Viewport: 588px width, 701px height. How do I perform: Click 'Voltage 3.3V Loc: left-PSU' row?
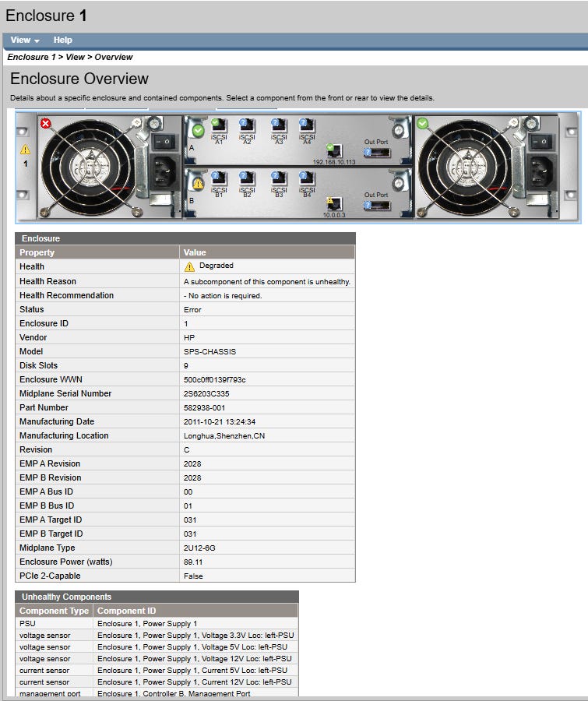click(157, 636)
